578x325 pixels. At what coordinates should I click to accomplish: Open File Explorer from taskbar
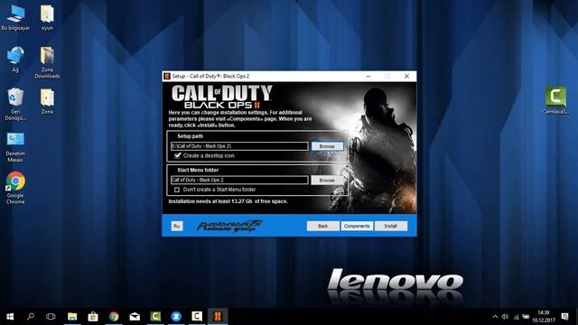72,316
